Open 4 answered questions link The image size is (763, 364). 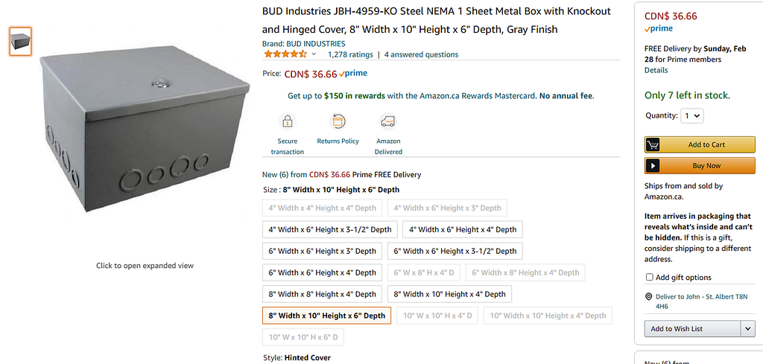422,54
